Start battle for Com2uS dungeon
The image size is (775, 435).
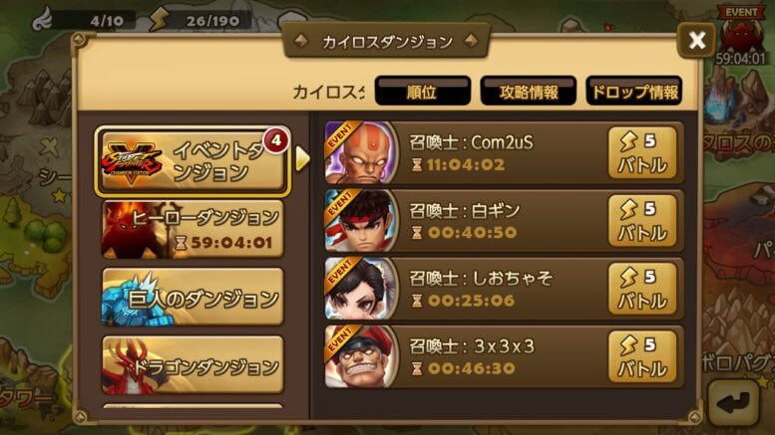point(642,153)
